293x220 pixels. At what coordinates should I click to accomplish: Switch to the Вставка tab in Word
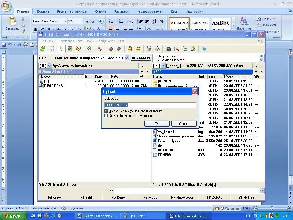pos(43,11)
